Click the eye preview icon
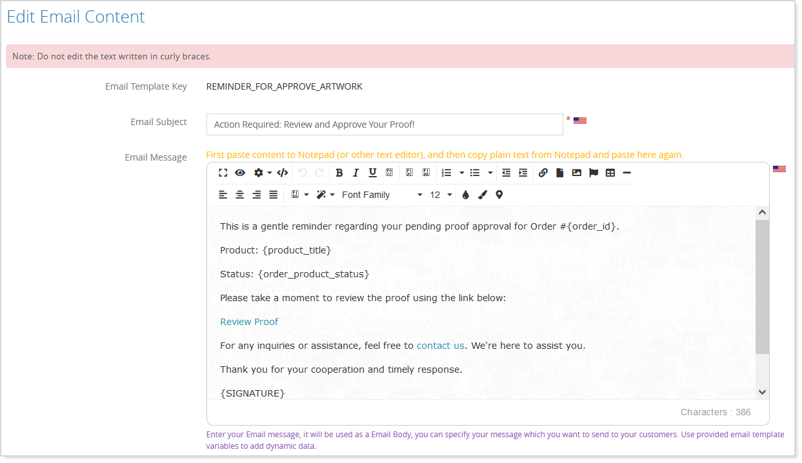 pyautogui.click(x=240, y=173)
